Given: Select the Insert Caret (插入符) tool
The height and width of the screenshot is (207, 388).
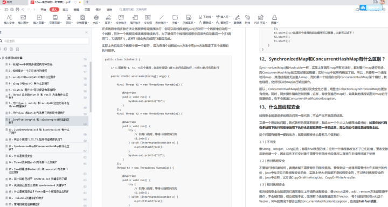Looking at the screenshot, I should point(223,17).
